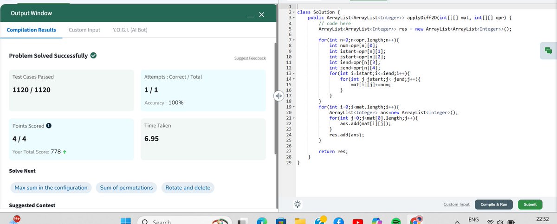Click the panel splitter arrows handle

pos(278,96)
